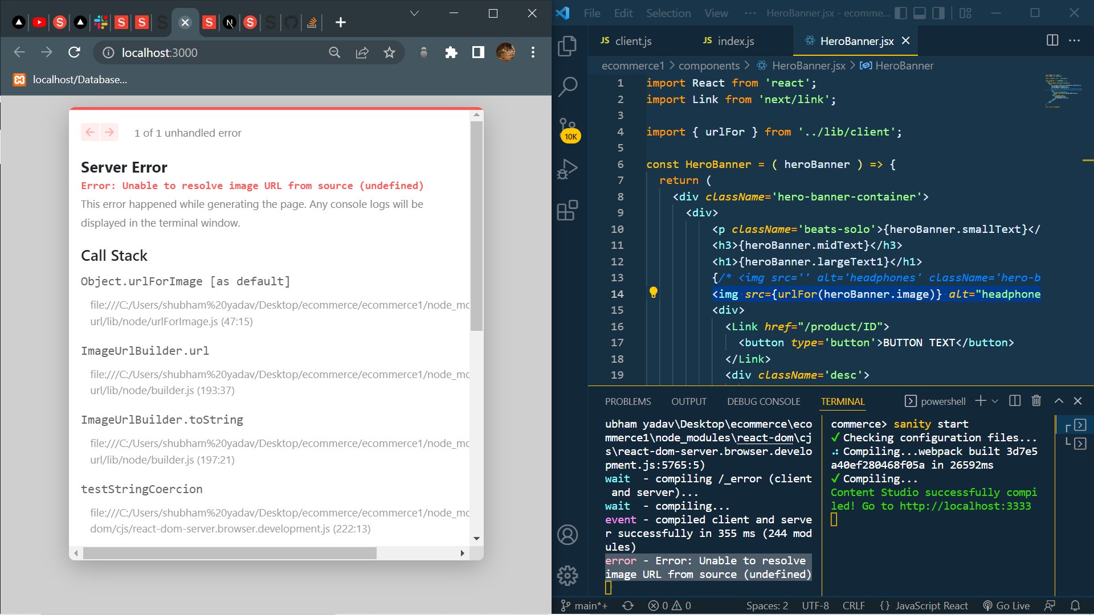Toggle the primary sidebar visibility

coord(901,13)
